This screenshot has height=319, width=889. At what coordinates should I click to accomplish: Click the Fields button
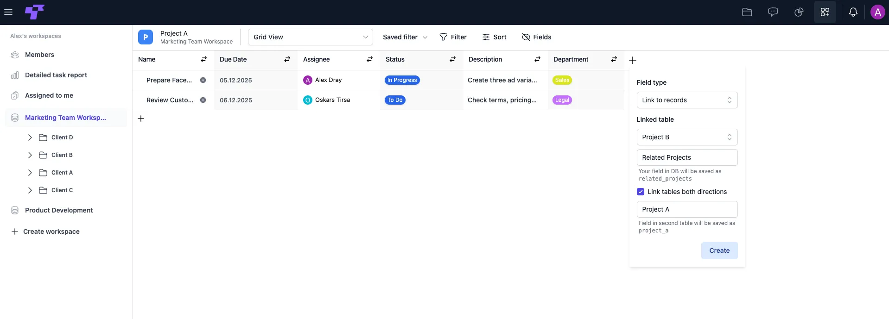[536, 37]
